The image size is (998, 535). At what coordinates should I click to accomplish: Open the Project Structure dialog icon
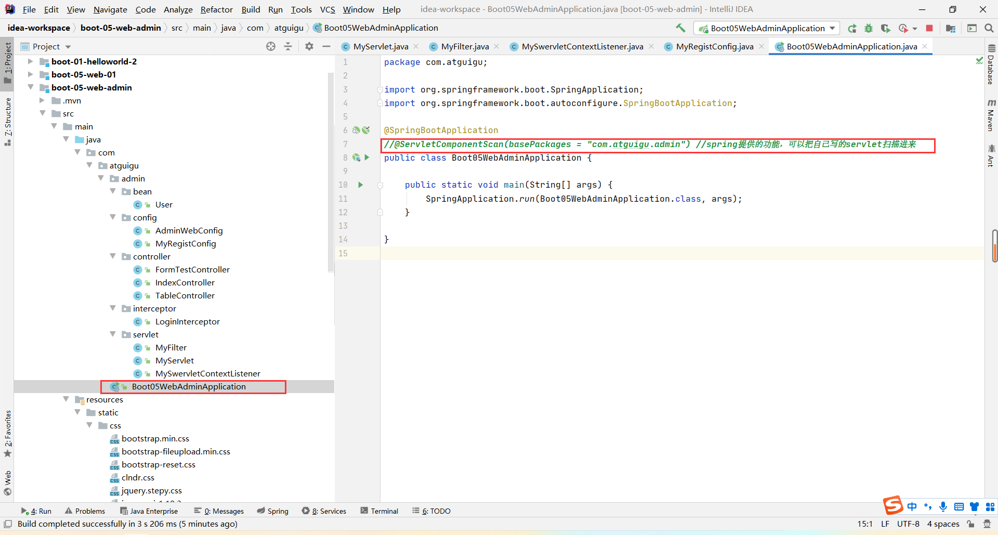951,29
